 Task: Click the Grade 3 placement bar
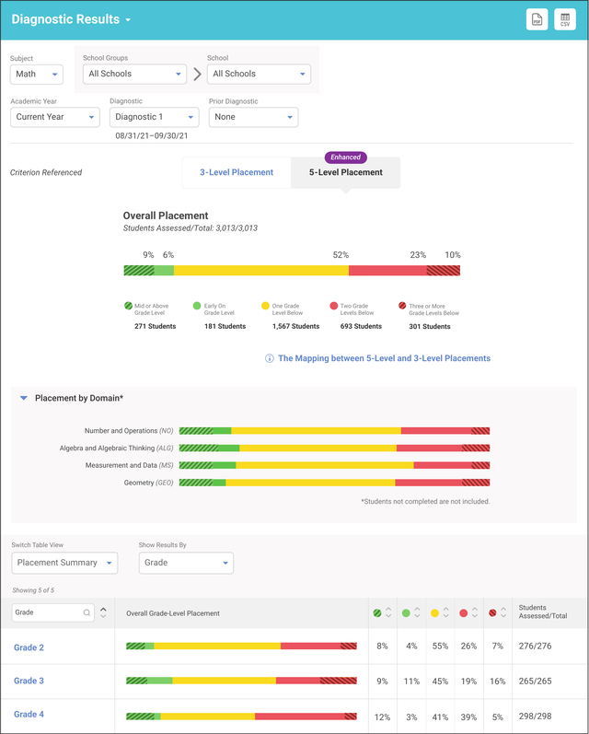click(x=241, y=681)
